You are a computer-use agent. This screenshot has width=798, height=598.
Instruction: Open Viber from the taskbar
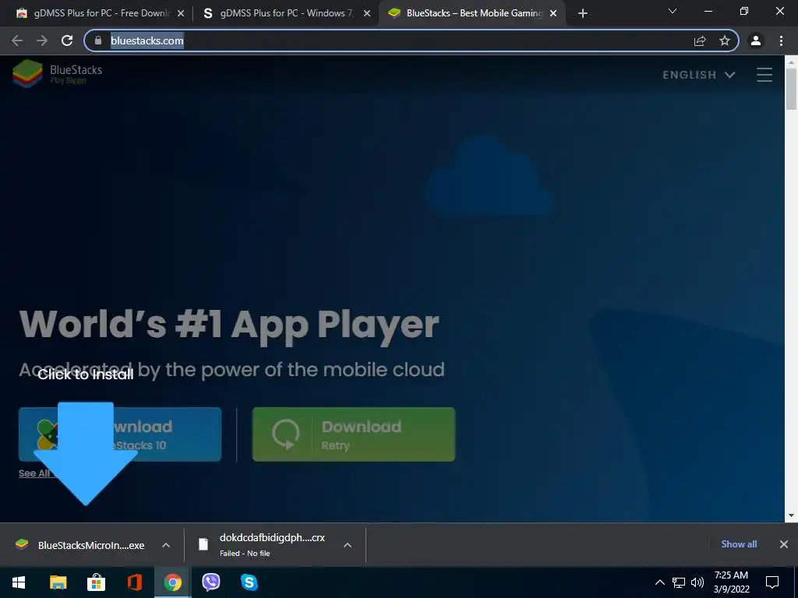point(210,582)
